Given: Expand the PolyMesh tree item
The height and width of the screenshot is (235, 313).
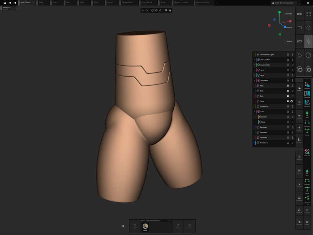Looking at the screenshot, I should click(x=255, y=81).
